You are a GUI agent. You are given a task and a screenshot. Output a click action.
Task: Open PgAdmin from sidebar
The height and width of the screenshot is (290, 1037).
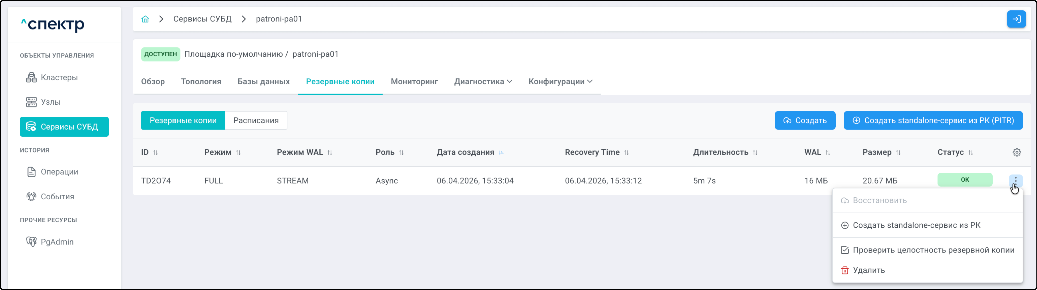coord(57,242)
